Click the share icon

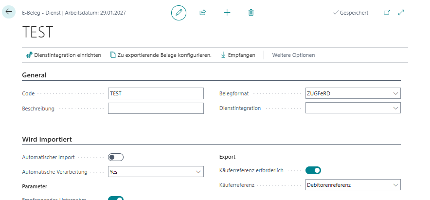point(203,13)
